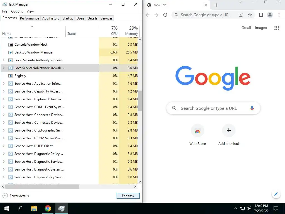Click the Desktop Window Manager process icon
This screenshot has width=285, height=214.
point(11,53)
